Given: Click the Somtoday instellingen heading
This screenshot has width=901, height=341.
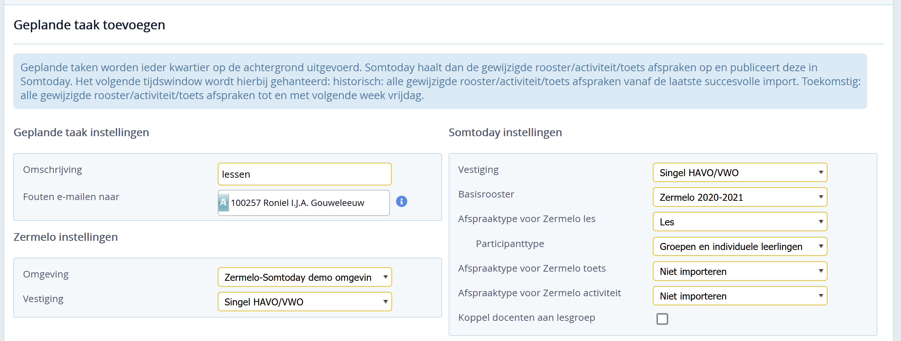Looking at the screenshot, I should pyautogui.click(x=505, y=133).
